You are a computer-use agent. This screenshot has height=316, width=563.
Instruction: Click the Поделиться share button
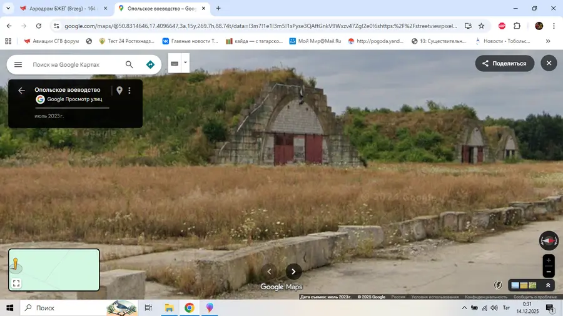504,63
